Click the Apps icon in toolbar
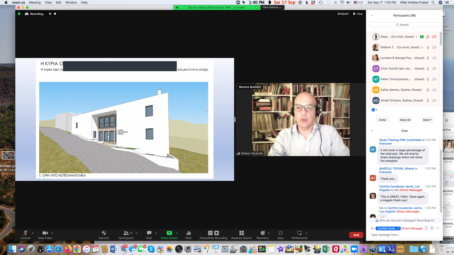This screenshot has height=255, width=454. (x=280, y=233)
